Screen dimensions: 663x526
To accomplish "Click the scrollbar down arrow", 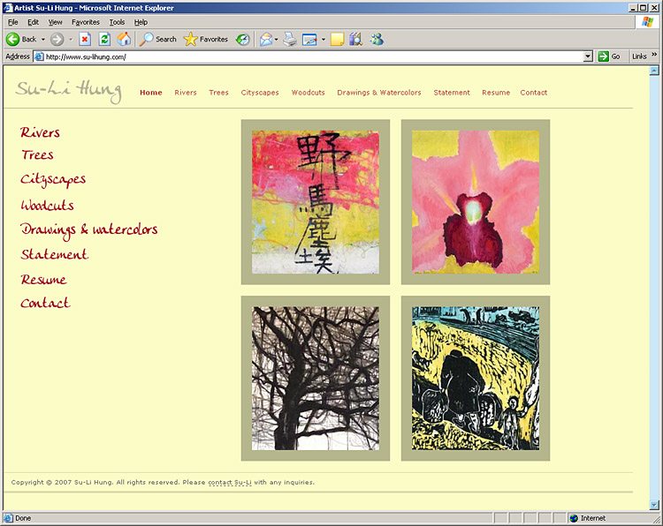I will tap(654, 505).
